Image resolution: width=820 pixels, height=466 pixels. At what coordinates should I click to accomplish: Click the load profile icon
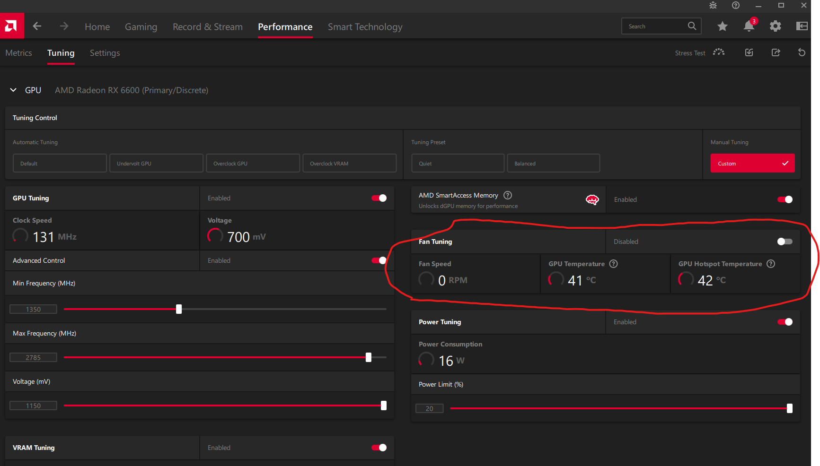[x=749, y=52]
